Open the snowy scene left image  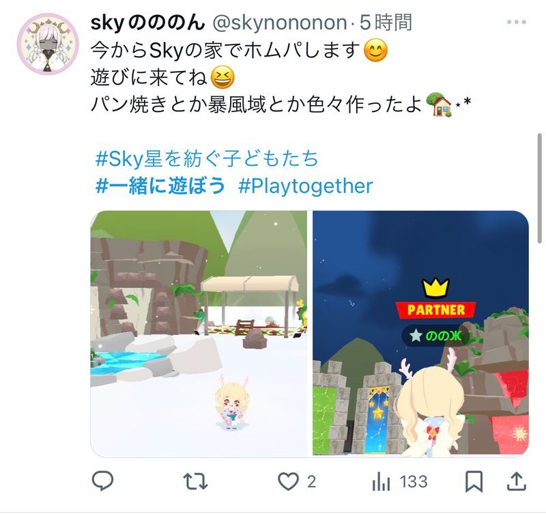(x=199, y=334)
